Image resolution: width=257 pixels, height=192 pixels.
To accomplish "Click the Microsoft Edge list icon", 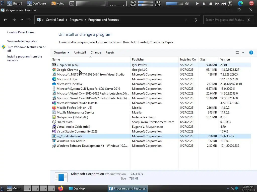I will coord(54,79).
